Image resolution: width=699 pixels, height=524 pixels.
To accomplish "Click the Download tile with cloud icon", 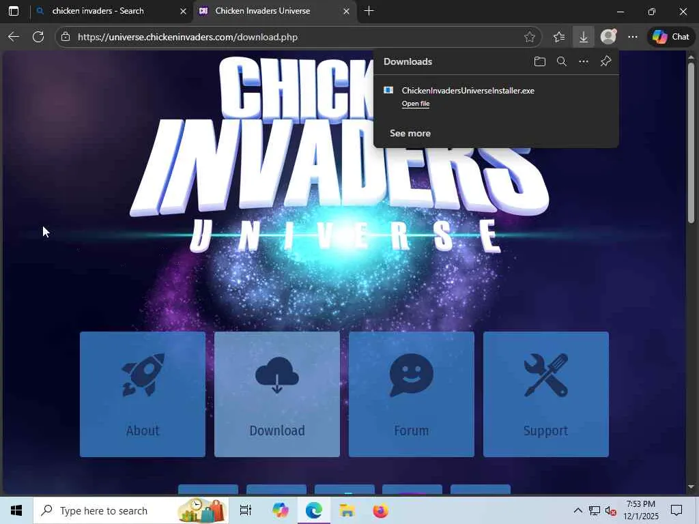I will pos(277,394).
